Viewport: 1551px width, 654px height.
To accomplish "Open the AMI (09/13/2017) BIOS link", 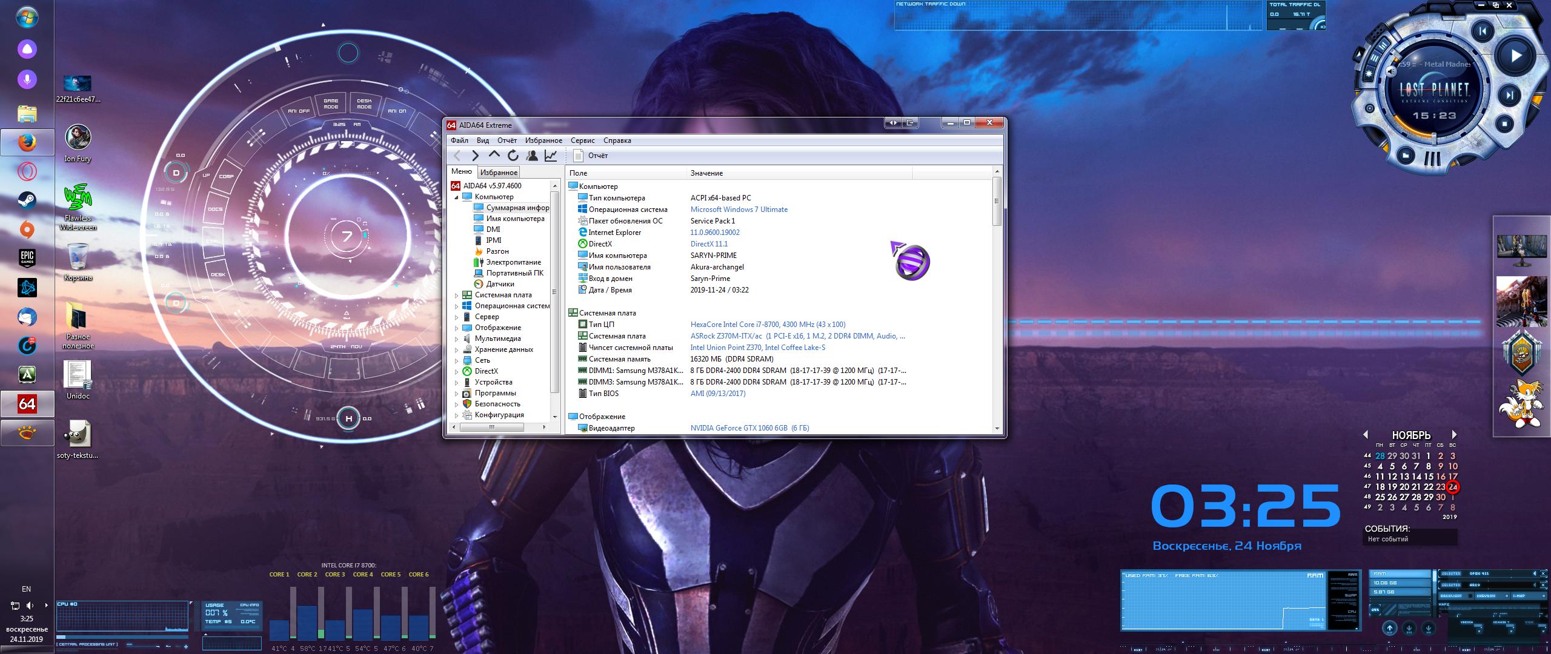I will coord(718,394).
